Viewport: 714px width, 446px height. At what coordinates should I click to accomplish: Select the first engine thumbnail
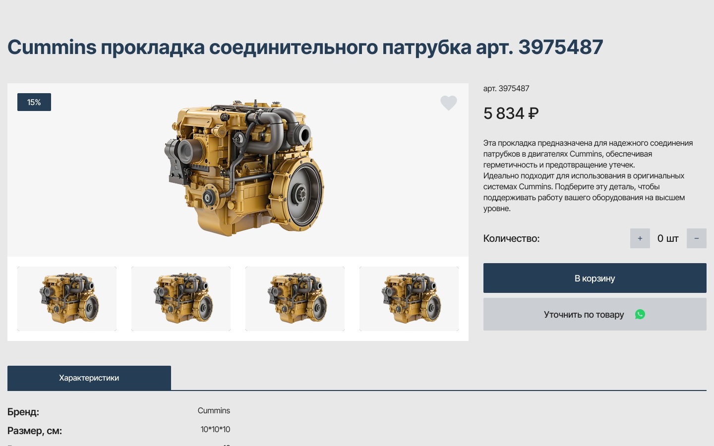coord(67,298)
